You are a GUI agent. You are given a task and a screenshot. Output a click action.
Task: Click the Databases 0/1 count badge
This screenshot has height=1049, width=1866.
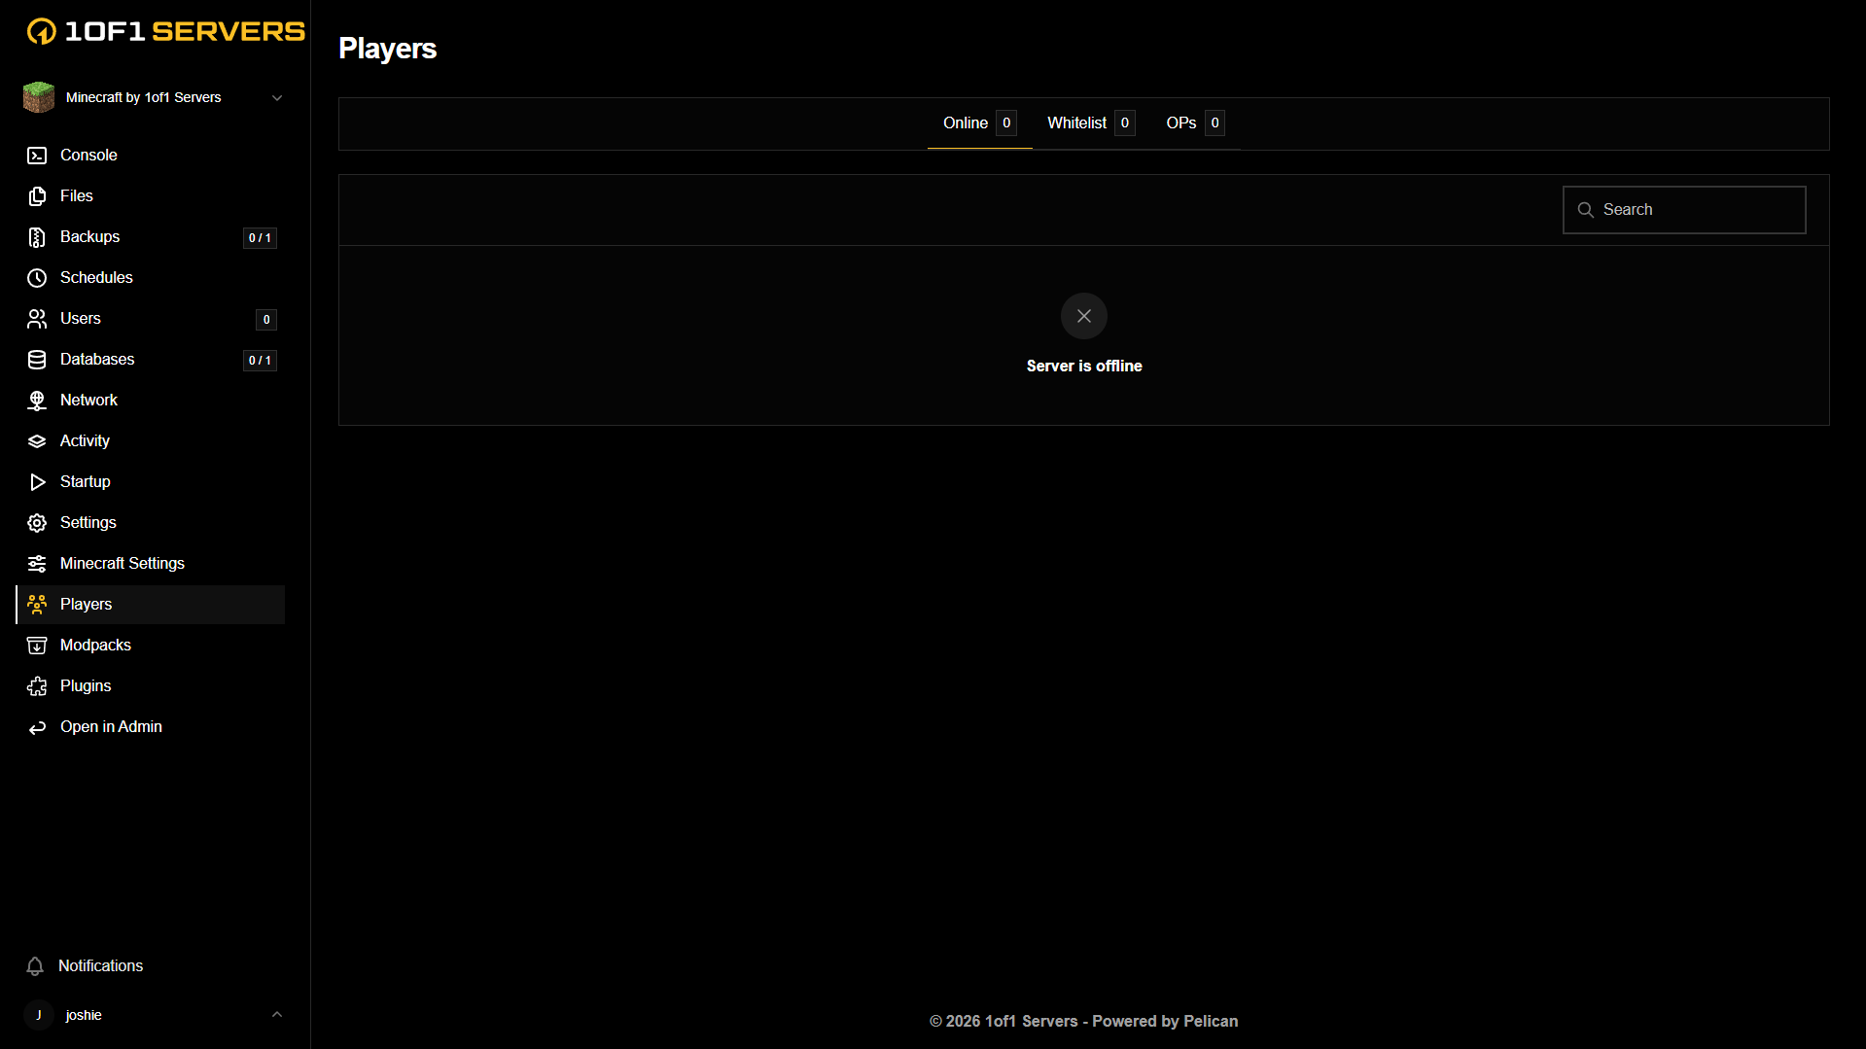coord(260,361)
